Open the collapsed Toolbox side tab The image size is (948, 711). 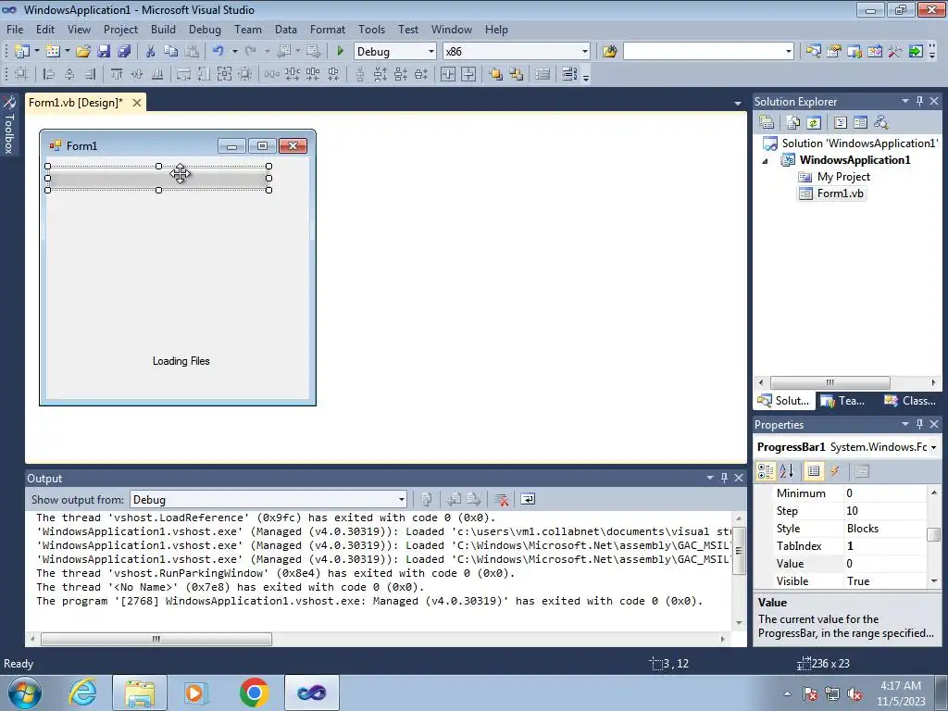(9, 124)
